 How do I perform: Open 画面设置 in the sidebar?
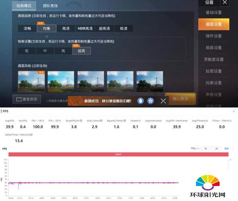coord(214,24)
